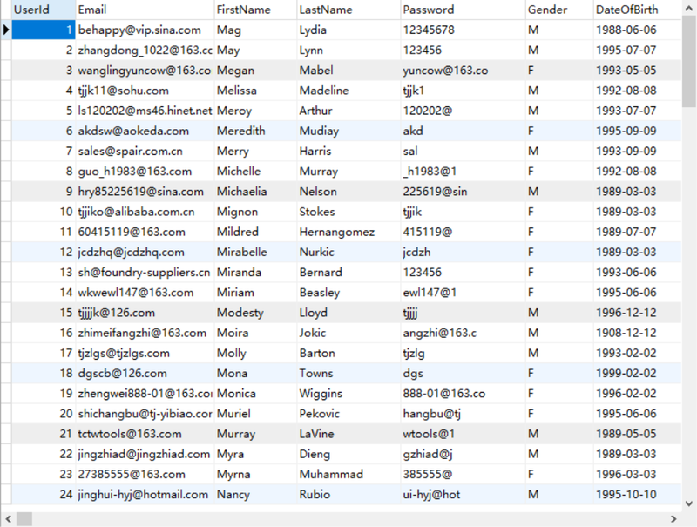This screenshot has height=527, width=697.
Task: Select the last name cell Hernangomez
Action: coord(348,232)
